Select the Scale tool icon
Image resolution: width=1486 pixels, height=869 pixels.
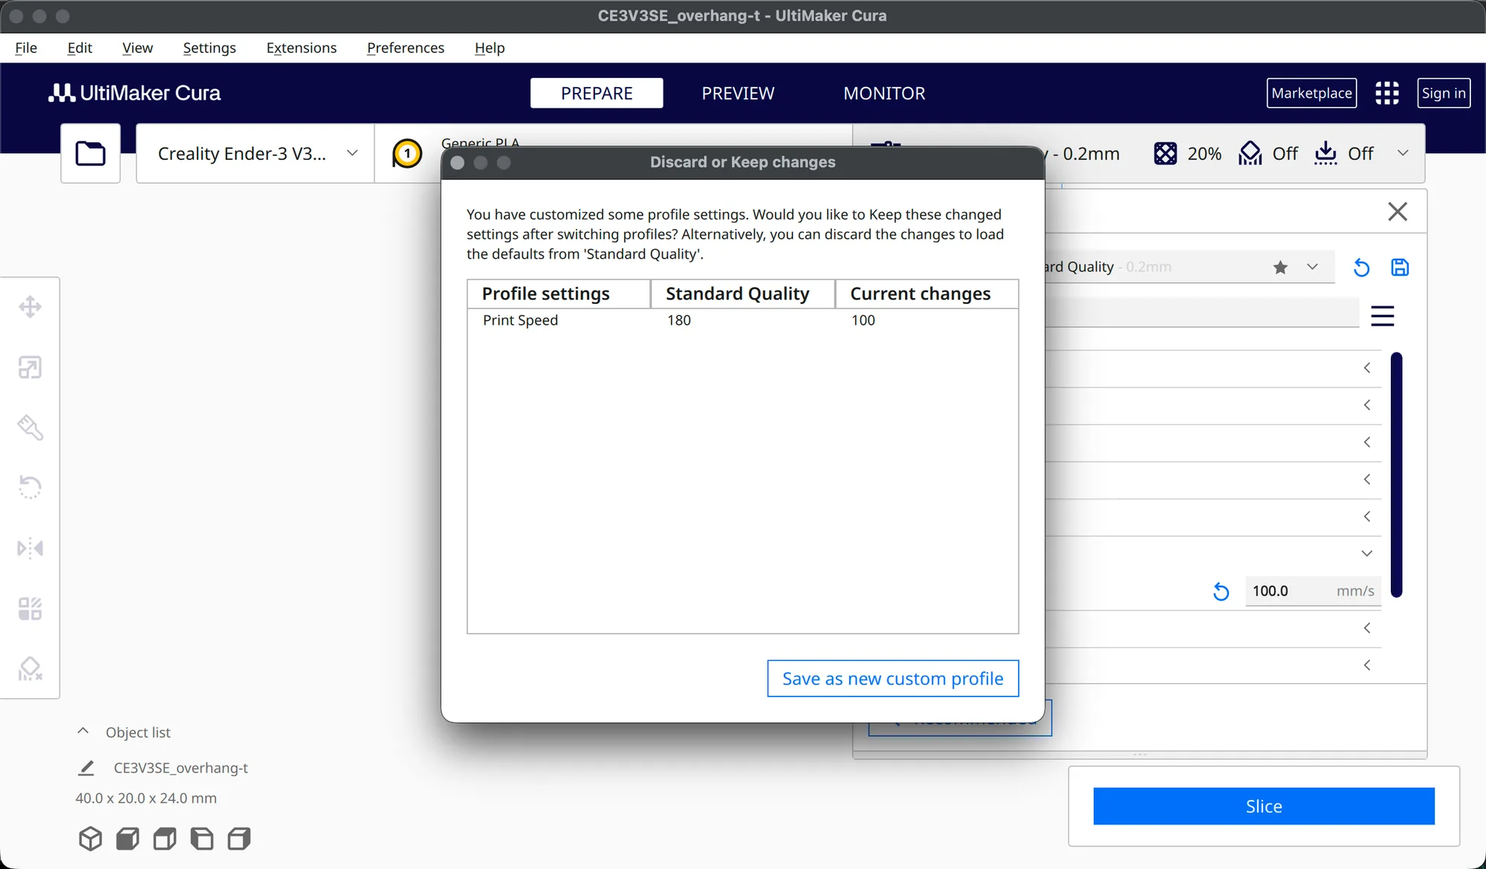pos(30,367)
